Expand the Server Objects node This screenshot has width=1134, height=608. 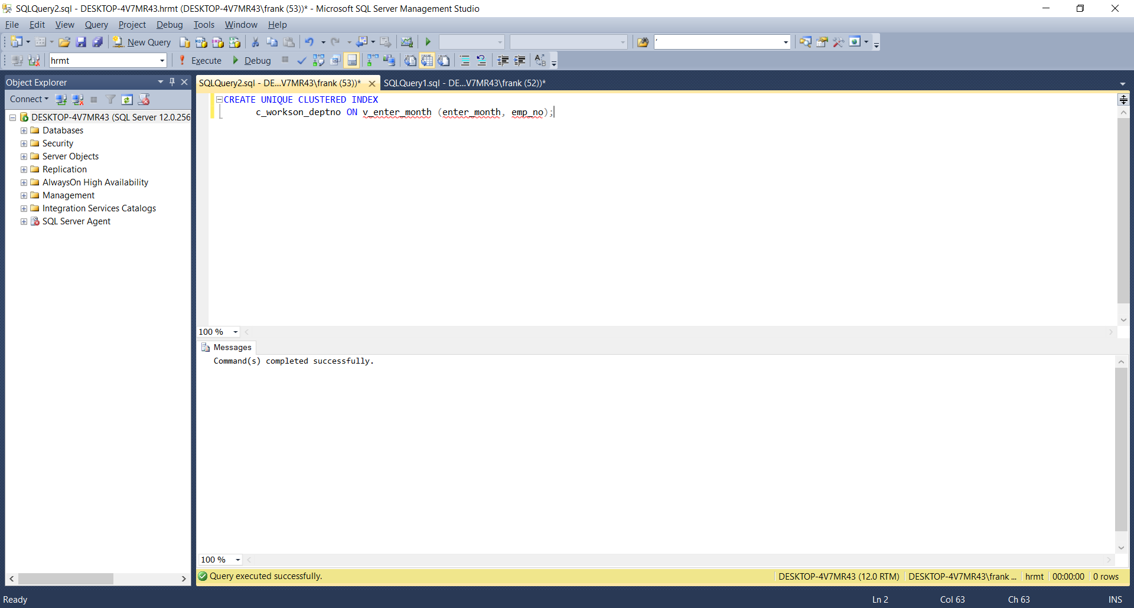(x=24, y=156)
